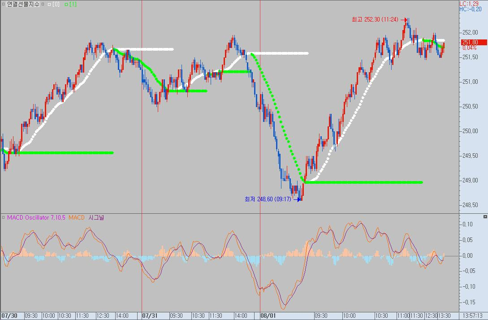
Task: Toggle the green [1] series marker
Action: tap(66, 4)
